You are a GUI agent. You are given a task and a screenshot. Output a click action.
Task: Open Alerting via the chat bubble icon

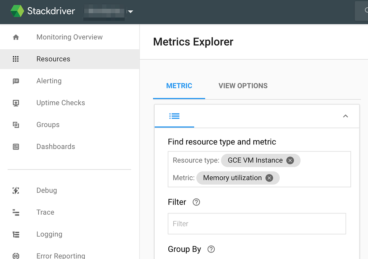16,81
